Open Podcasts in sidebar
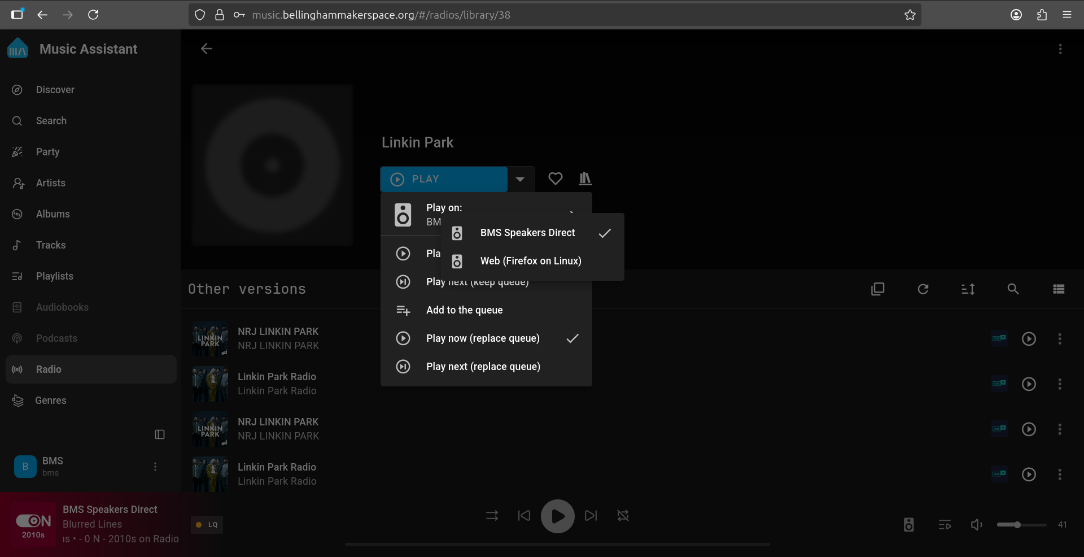1084x557 pixels. point(90,338)
